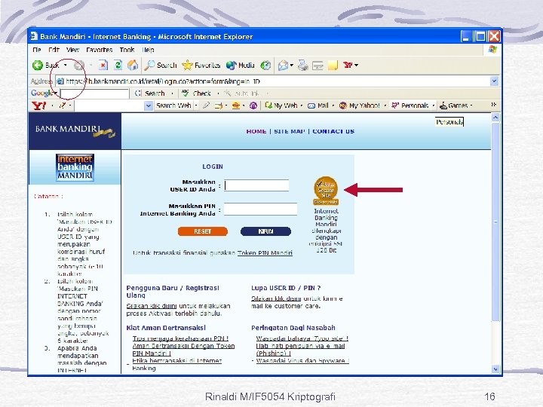This screenshot has width=543, height=407.
Task: Open the Token PIN Mandiri link
Action: coord(265,253)
